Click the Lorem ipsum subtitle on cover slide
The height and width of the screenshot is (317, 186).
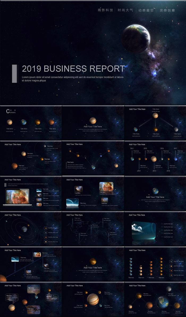coord(73,79)
